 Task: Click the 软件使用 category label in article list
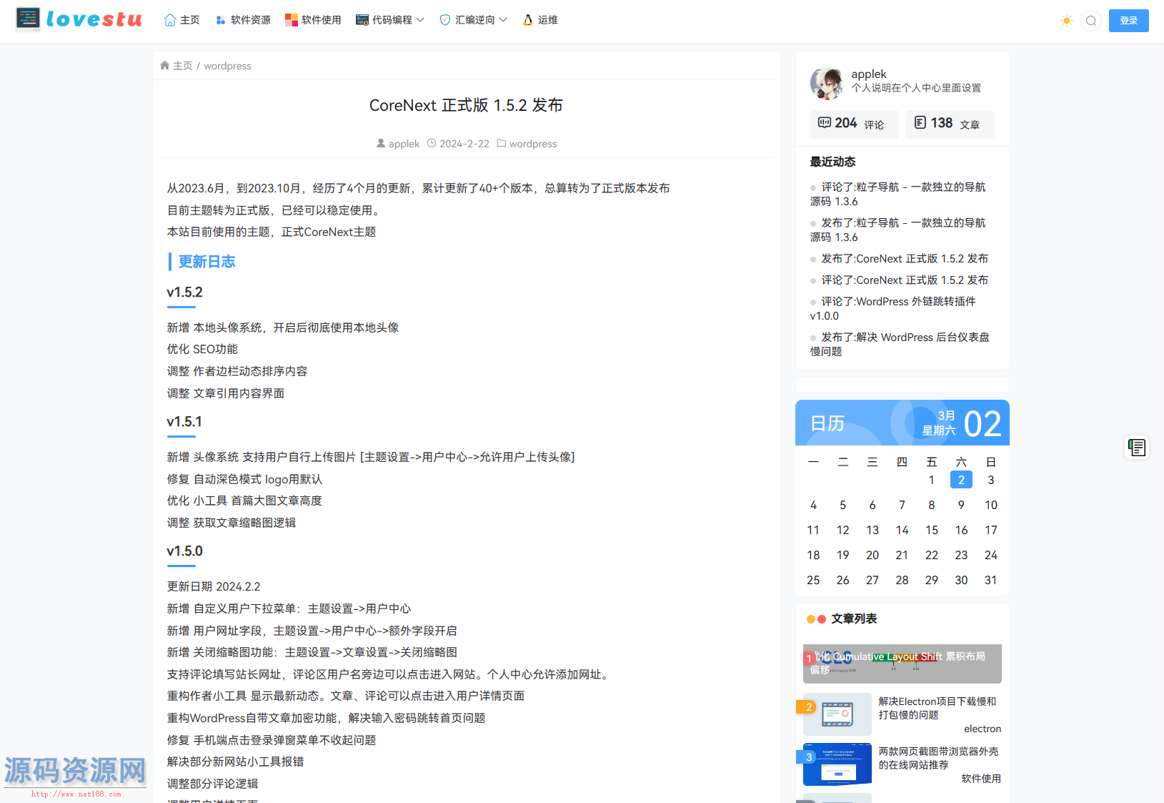point(981,779)
